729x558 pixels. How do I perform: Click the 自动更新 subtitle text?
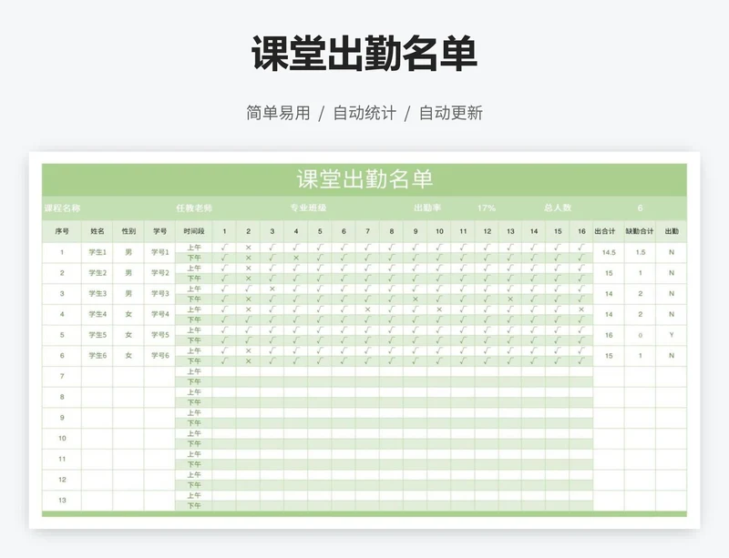(x=450, y=113)
